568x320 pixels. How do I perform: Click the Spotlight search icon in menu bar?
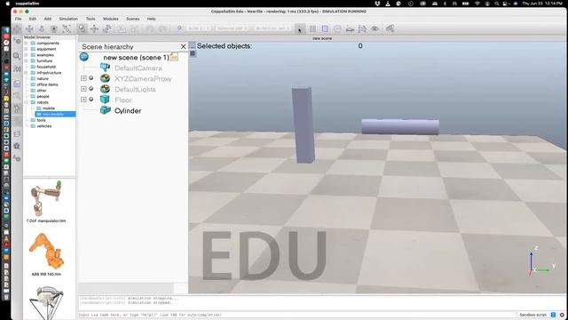click(x=497, y=4)
